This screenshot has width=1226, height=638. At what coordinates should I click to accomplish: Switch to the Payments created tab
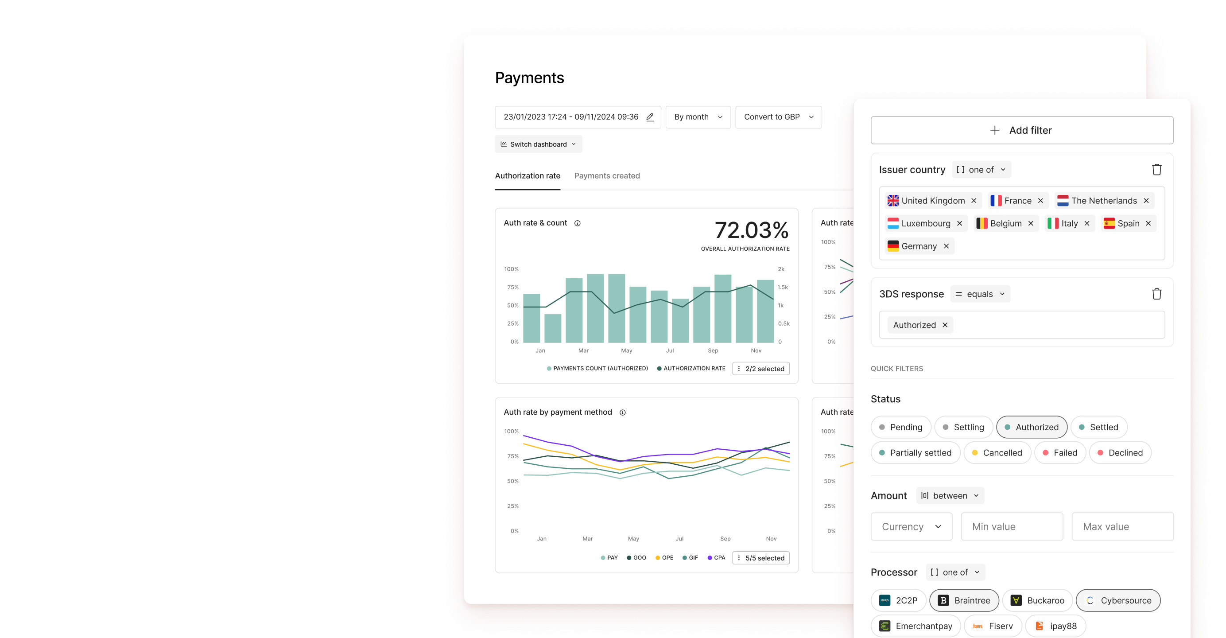[607, 176]
